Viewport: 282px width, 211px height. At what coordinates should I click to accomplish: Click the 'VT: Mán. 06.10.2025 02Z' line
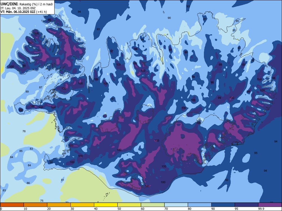click(x=18, y=12)
